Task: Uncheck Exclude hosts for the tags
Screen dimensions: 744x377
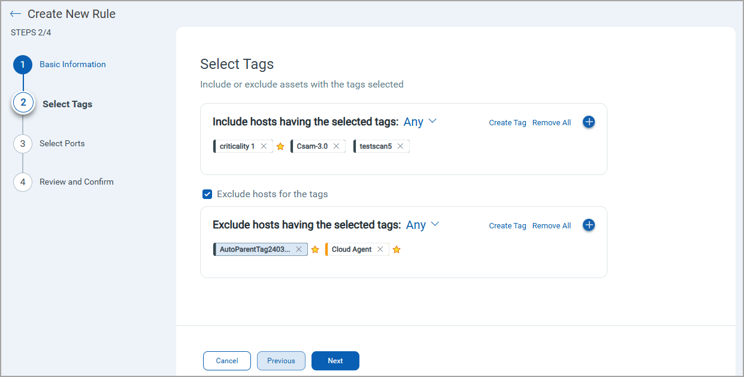Action: (x=207, y=194)
